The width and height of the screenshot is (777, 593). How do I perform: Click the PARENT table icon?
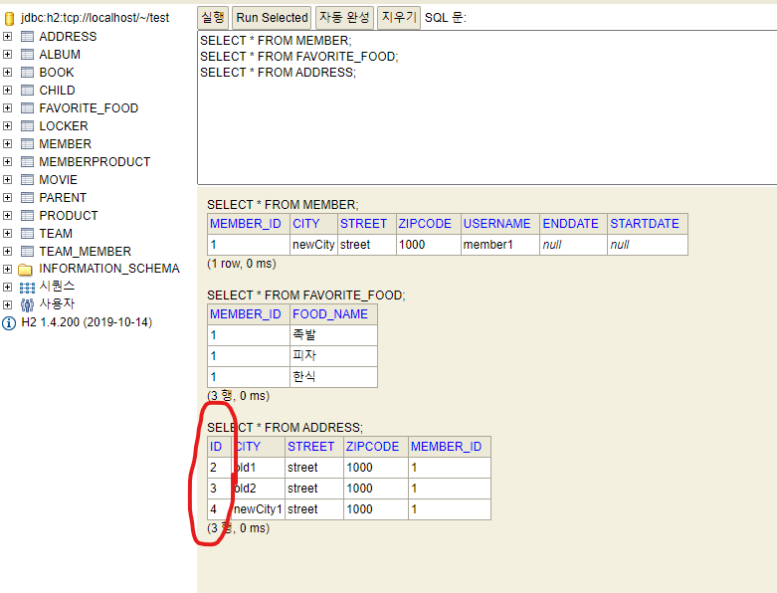click(27, 198)
